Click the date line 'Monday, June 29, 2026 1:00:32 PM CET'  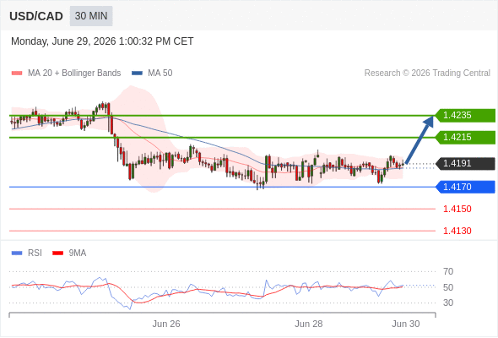[x=102, y=41]
